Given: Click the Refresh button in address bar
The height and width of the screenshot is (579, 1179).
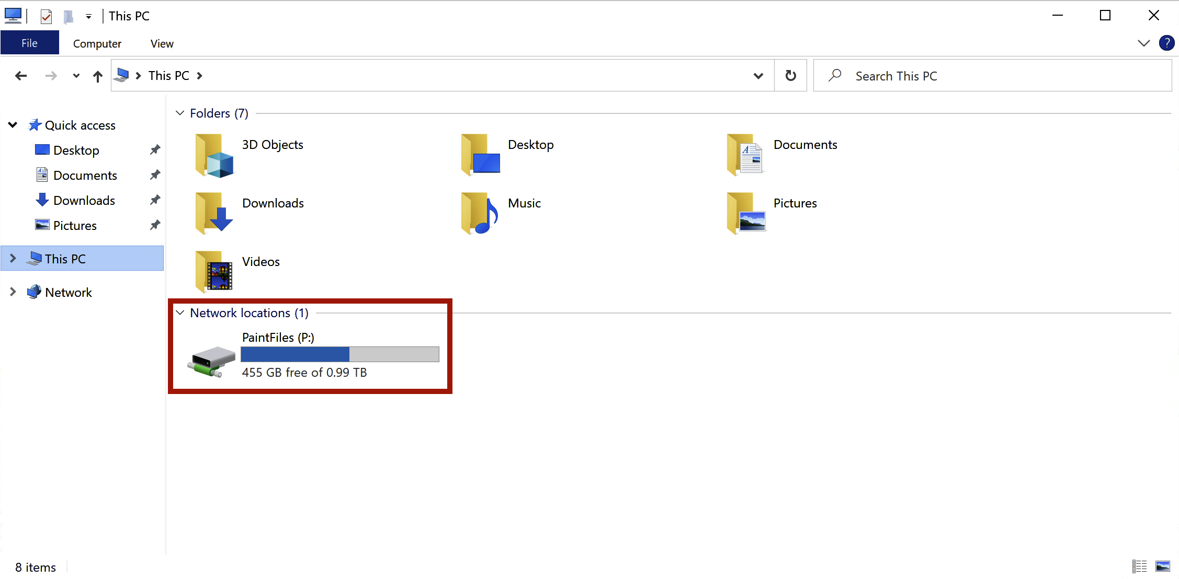Looking at the screenshot, I should (x=790, y=76).
